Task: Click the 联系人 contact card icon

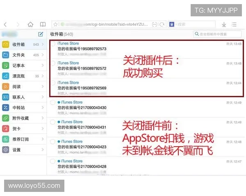Action: coord(6,97)
